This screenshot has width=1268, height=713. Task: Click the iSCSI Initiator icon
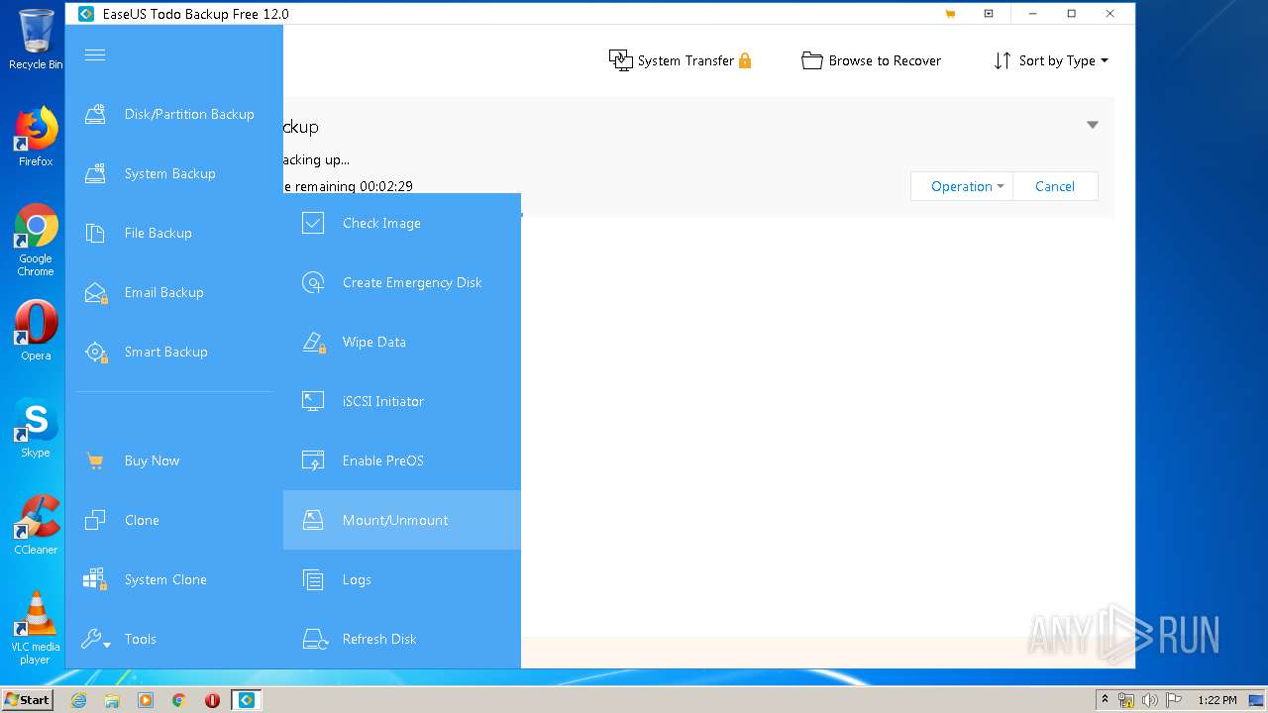313,401
